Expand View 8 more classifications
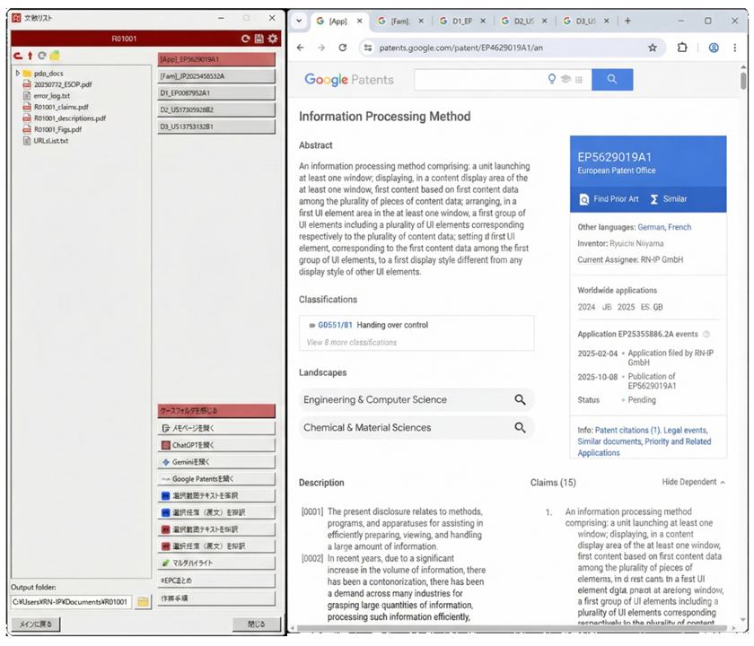The image size is (754, 646). 351,342
